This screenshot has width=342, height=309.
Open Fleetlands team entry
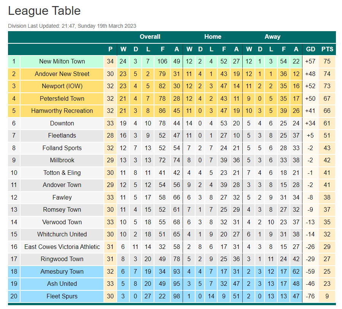tap(62, 136)
